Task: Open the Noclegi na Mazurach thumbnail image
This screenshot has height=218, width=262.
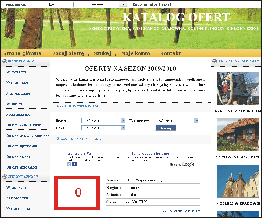Action: point(238,135)
